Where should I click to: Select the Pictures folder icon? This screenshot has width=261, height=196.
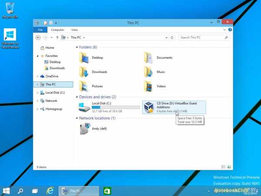click(84, 86)
